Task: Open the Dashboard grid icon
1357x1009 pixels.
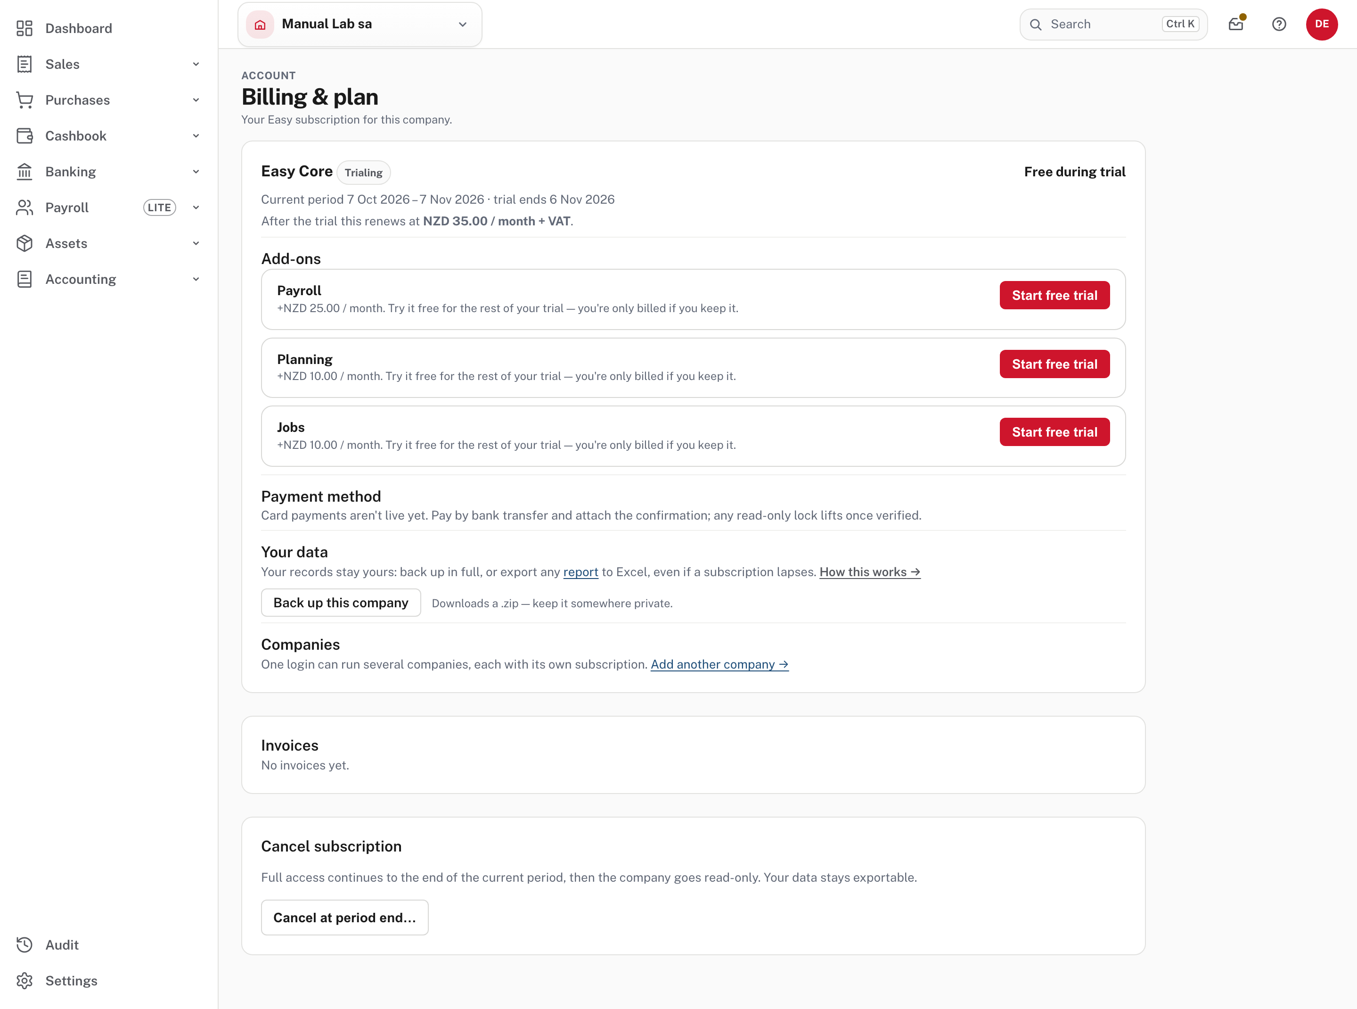Action: click(25, 28)
